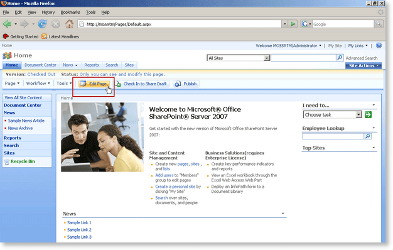Click the green Go arrow beside address bar
Image resolution: width=393 pixels, height=250 pixels.
(x=293, y=24)
